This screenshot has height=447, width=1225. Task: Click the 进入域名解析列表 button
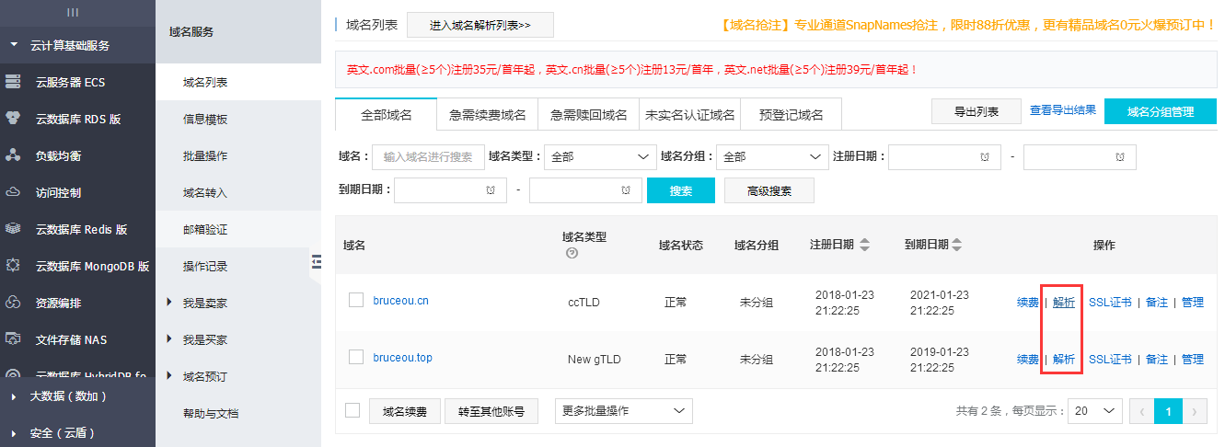point(480,25)
